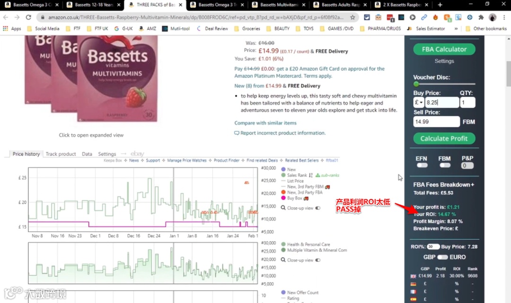Click the German flag row in marketplace table
The height and width of the screenshot is (303, 511).
pos(413,284)
